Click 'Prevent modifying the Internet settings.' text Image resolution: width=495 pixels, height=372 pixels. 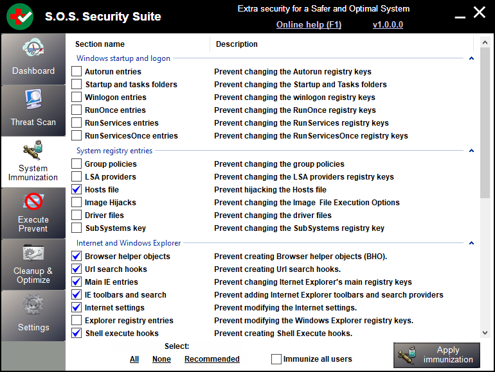(x=285, y=307)
